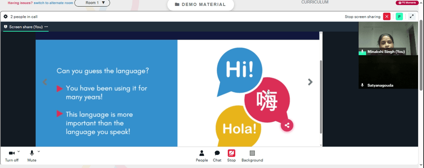Click 'Can you guess the language?' text

[x=103, y=71]
